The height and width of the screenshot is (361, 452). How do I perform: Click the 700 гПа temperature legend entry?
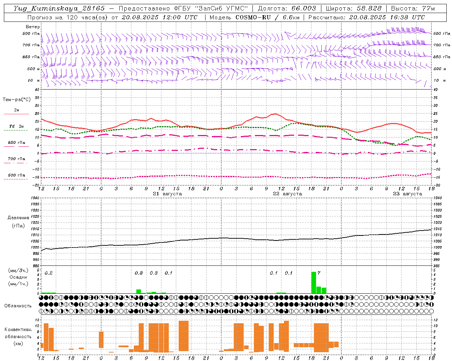17,159
